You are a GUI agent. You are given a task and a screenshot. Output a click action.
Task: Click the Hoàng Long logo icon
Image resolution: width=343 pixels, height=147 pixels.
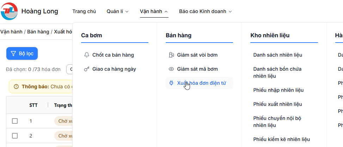coord(10,11)
